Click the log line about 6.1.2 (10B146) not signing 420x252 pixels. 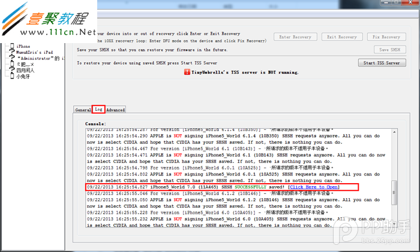point(233,203)
